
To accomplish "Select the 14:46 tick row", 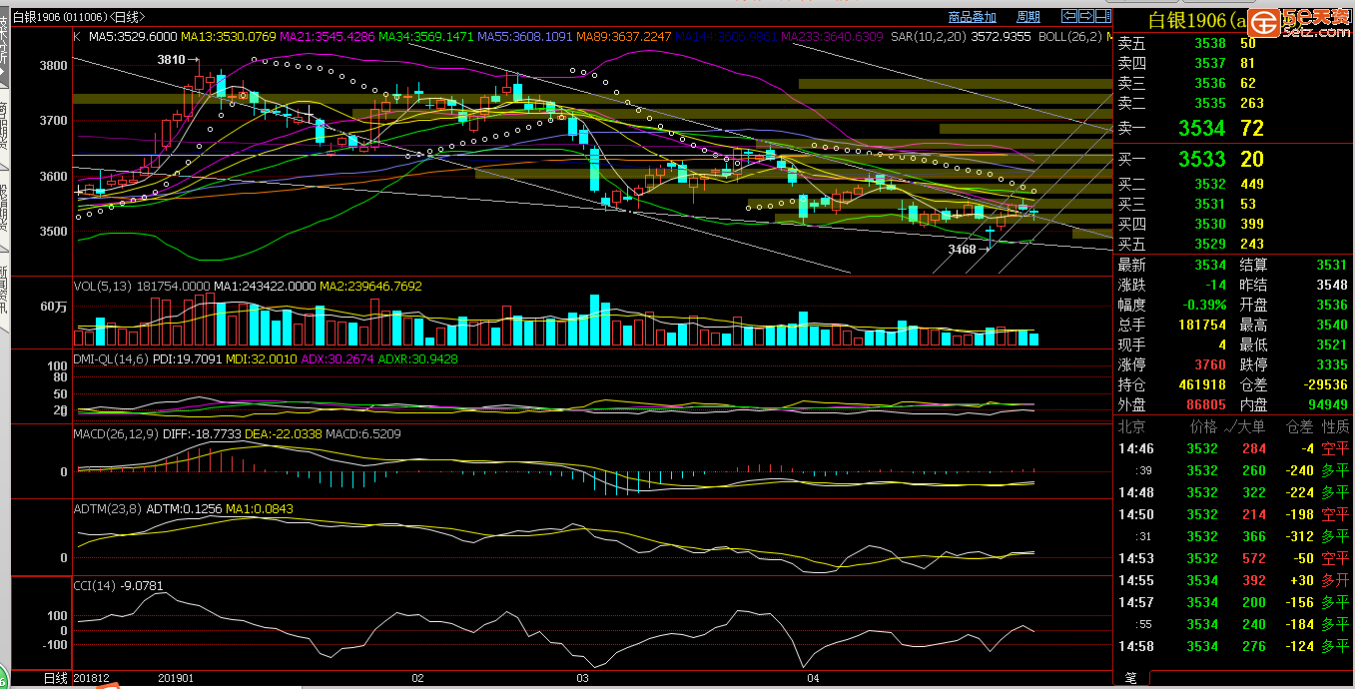I will tap(1233, 448).
